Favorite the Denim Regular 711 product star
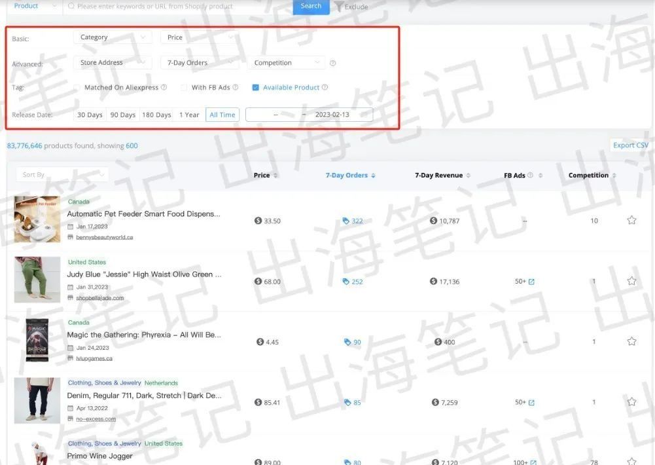Image resolution: width=655 pixels, height=465 pixels. coord(631,401)
